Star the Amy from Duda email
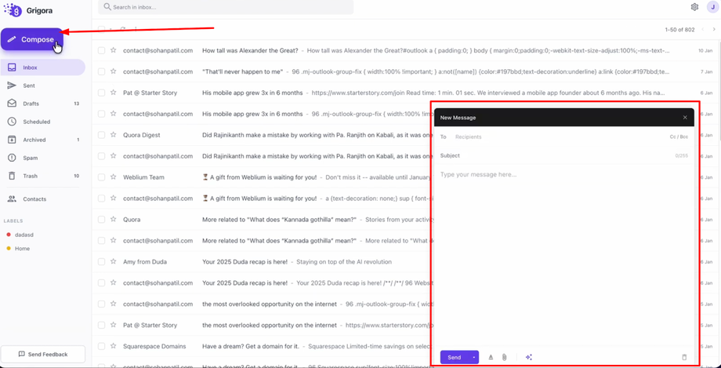 click(114, 261)
